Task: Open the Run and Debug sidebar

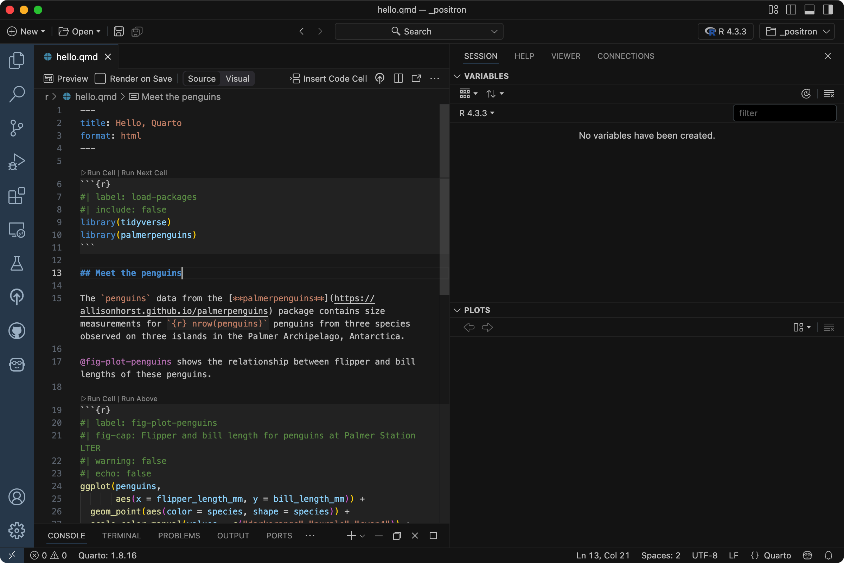Action: point(17,162)
